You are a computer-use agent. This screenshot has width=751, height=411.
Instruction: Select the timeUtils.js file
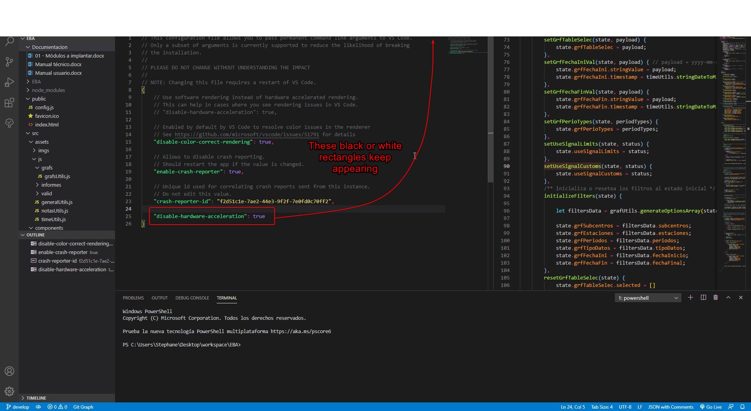pyautogui.click(x=54, y=219)
